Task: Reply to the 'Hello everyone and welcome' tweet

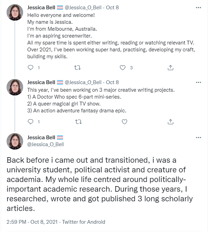Action: (x=31, y=68)
